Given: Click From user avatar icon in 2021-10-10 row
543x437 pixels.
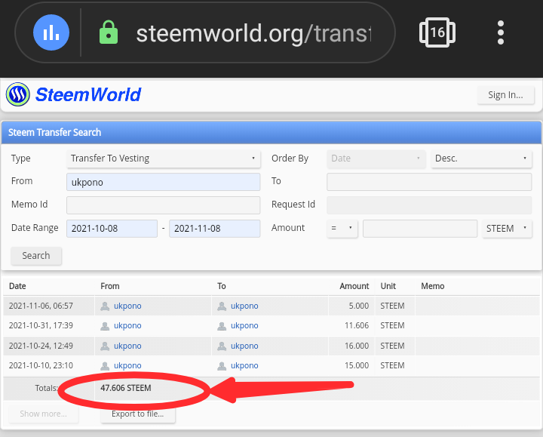Looking at the screenshot, I should pos(105,366).
